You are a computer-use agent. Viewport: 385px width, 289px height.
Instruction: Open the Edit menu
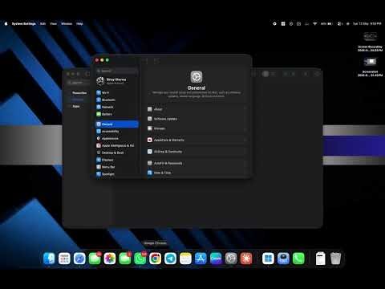[43, 24]
